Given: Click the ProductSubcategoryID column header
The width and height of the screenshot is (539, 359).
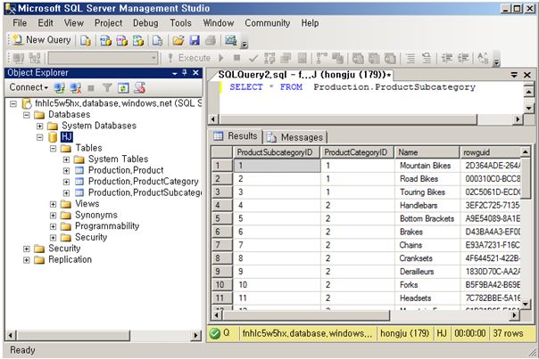Looking at the screenshot, I should coord(277,152).
